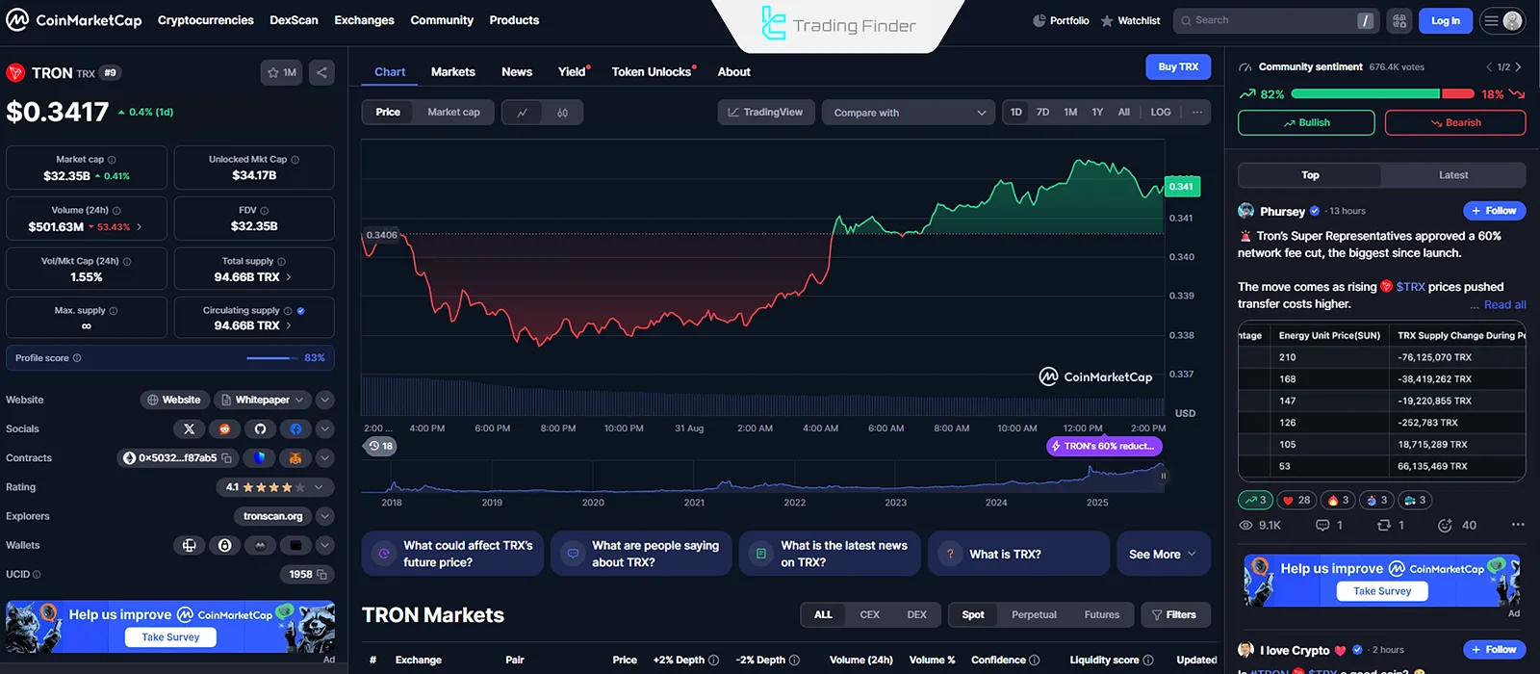Image resolution: width=1540 pixels, height=674 pixels.
Task: Open the padlock wallet icon in Wallets row
Action: click(x=224, y=545)
